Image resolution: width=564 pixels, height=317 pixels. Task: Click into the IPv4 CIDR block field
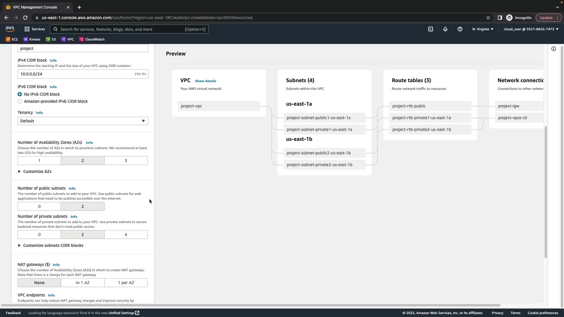pyautogui.click(x=75, y=74)
